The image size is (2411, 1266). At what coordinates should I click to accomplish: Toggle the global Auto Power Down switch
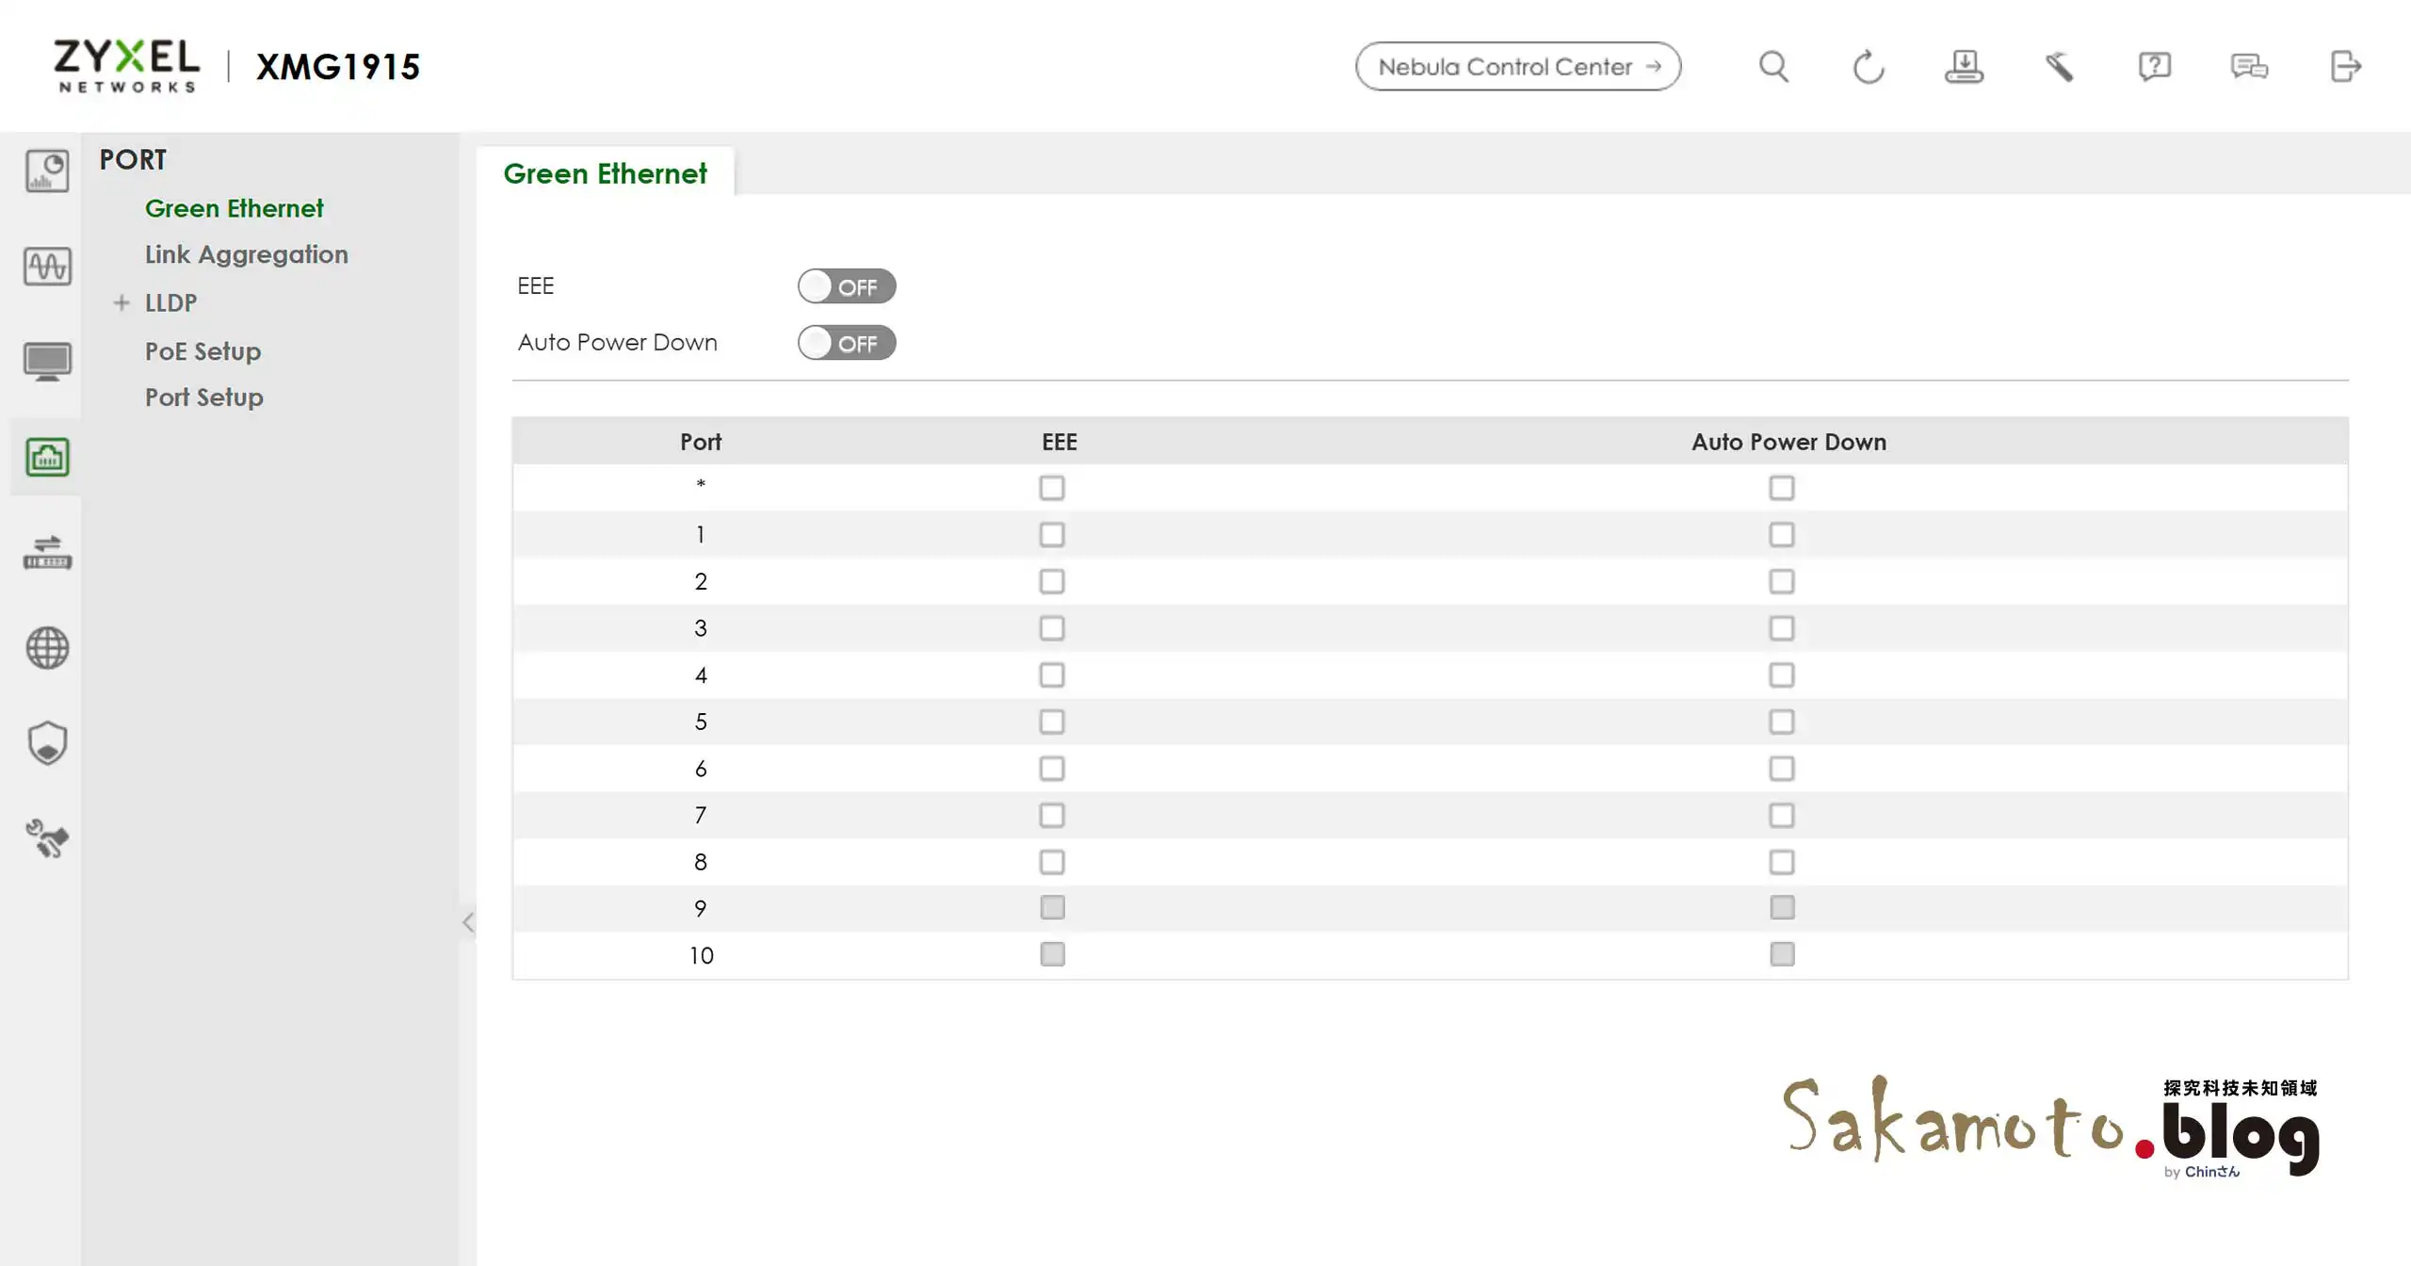pos(846,343)
